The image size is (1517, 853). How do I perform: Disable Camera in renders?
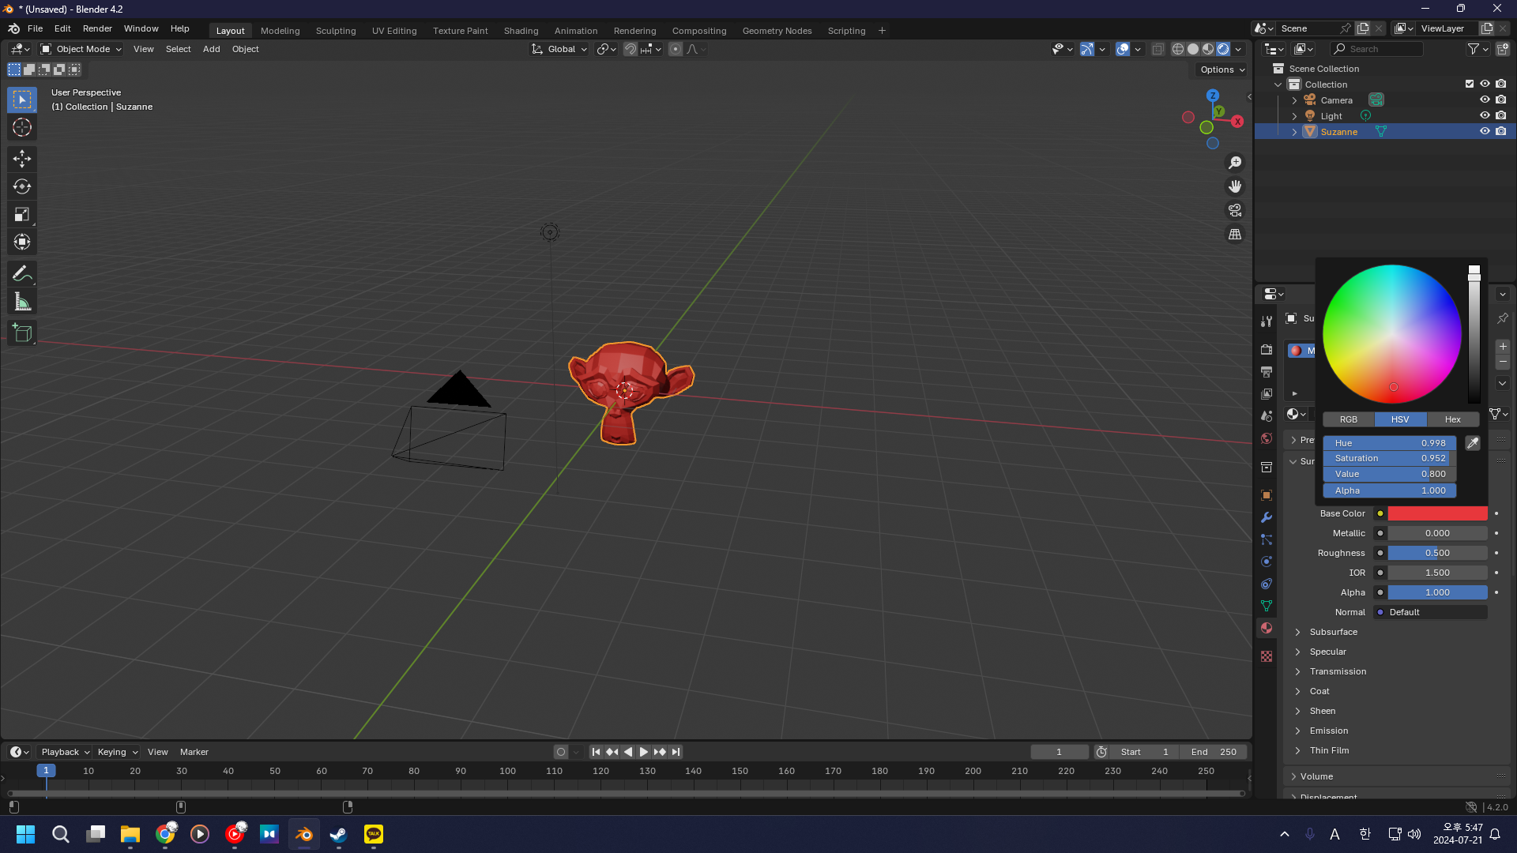1501,100
